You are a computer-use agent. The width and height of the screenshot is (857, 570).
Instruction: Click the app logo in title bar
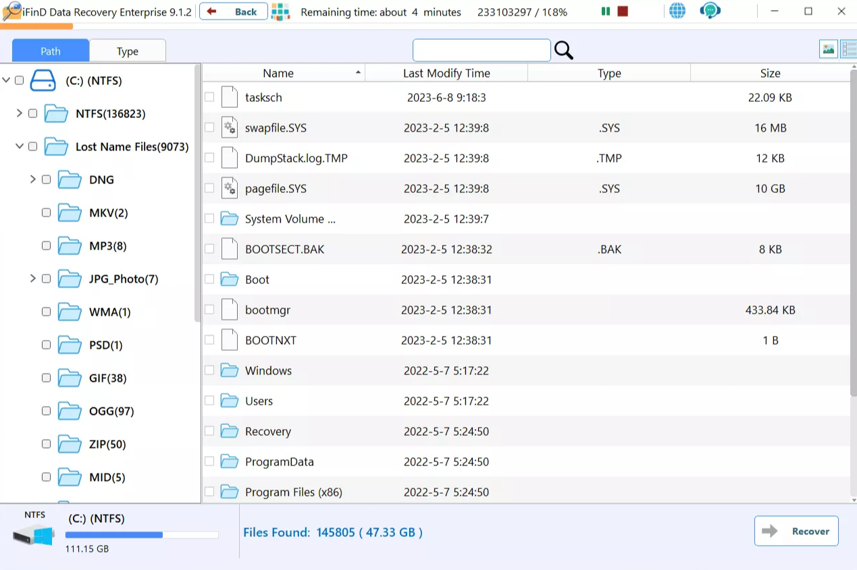(x=11, y=11)
